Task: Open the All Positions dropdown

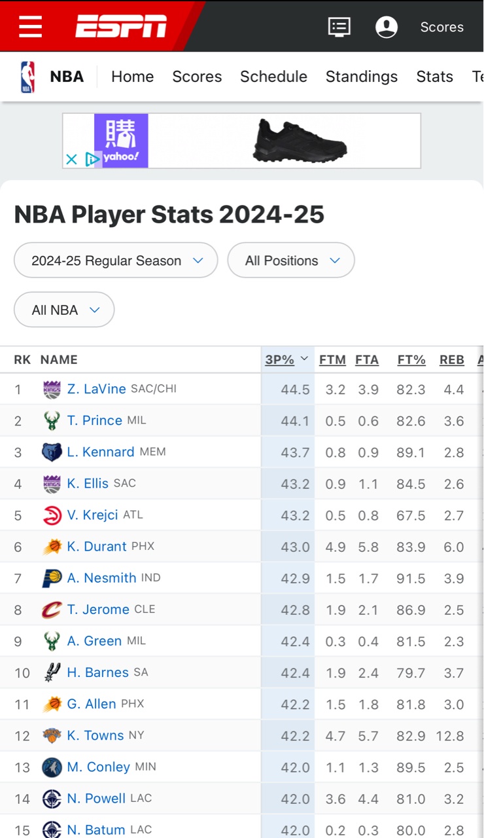Action: click(x=291, y=261)
